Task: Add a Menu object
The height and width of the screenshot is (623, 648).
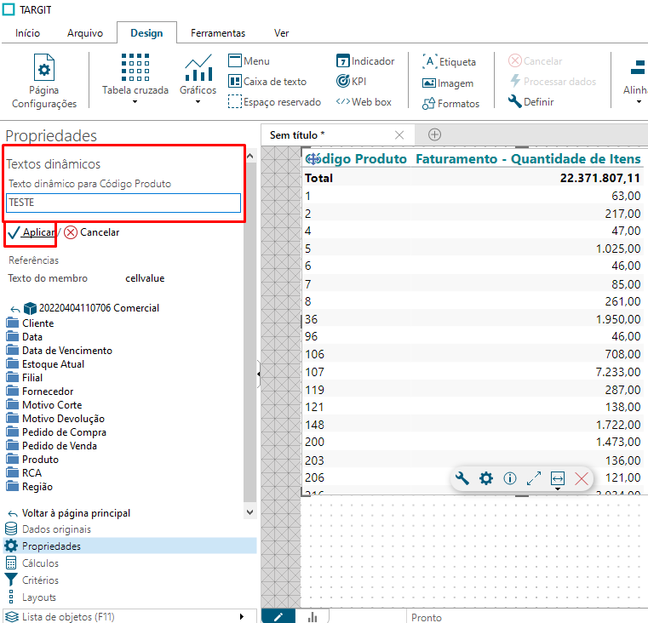Action: click(249, 60)
